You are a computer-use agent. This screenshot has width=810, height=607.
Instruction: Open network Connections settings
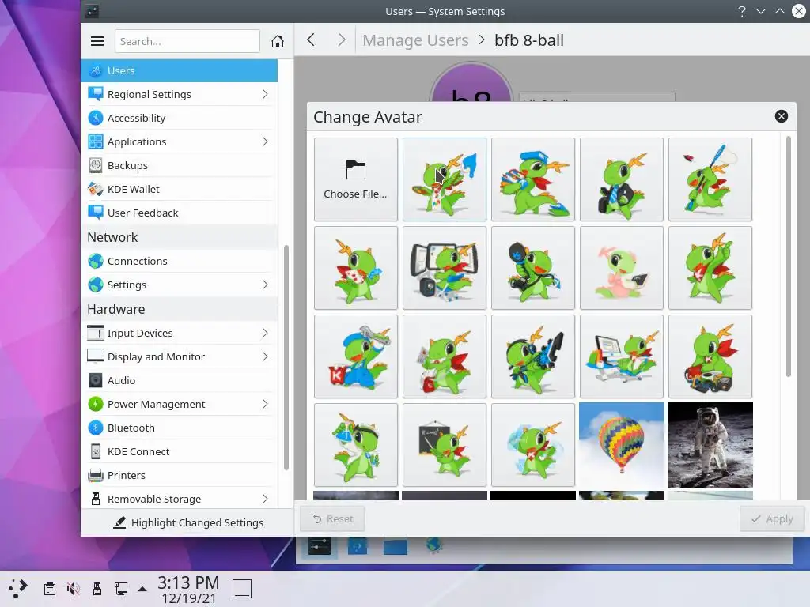coord(179,261)
